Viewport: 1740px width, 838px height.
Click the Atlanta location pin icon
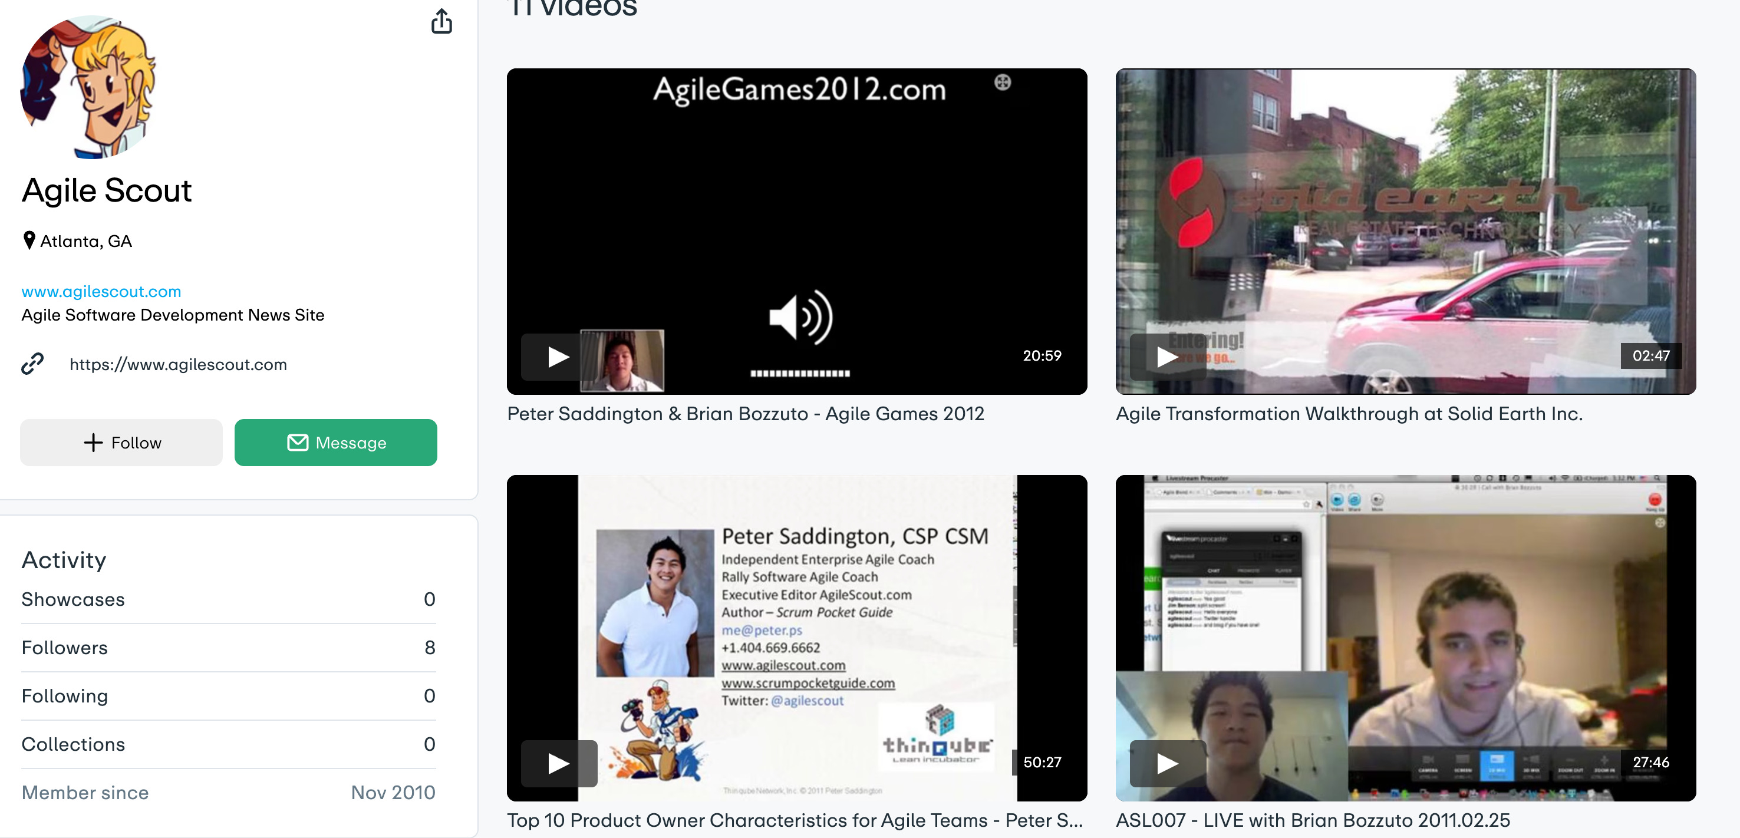tap(29, 240)
